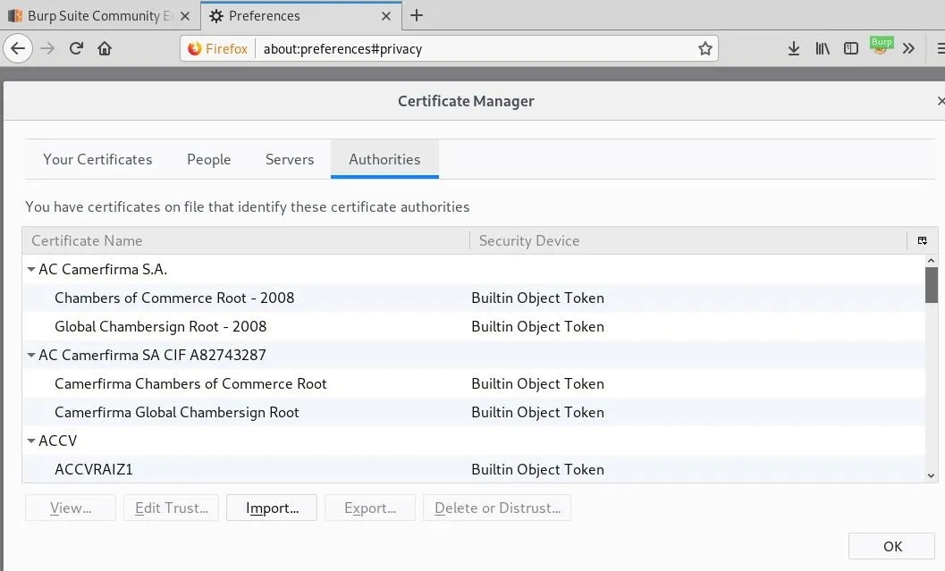Click the forward navigation arrow
The image size is (945, 571).
[47, 48]
